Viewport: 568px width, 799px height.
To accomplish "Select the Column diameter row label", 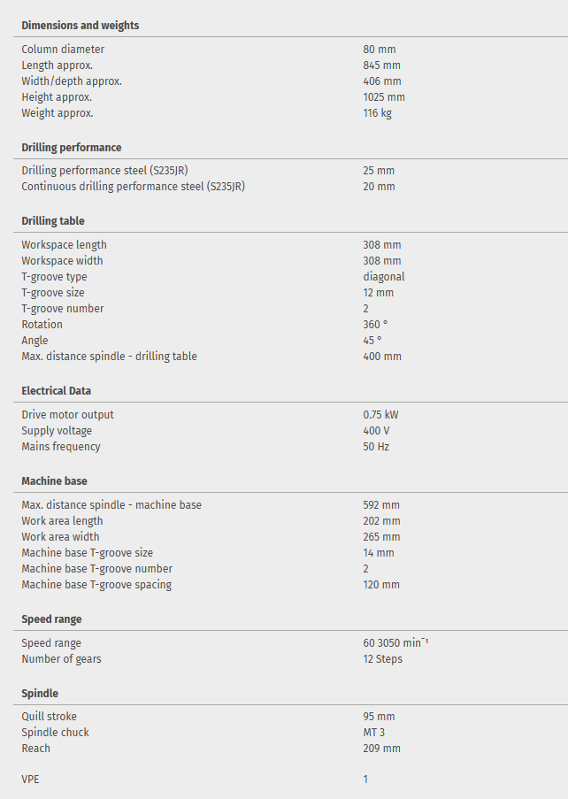I will tap(63, 50).
